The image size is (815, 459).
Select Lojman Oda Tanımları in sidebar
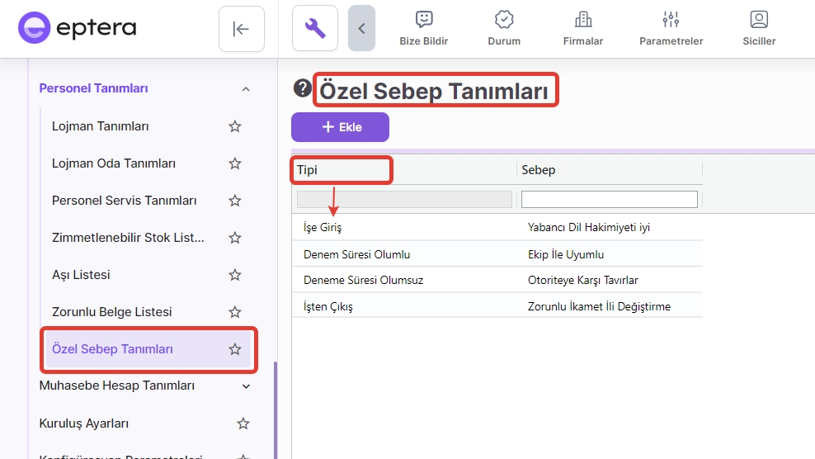[x=114, y=163]
